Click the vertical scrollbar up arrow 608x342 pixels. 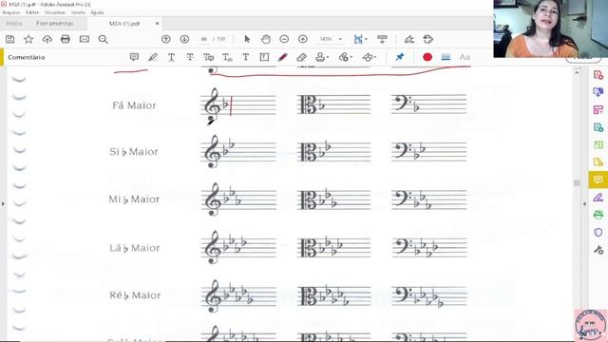(x=577, y=72)
